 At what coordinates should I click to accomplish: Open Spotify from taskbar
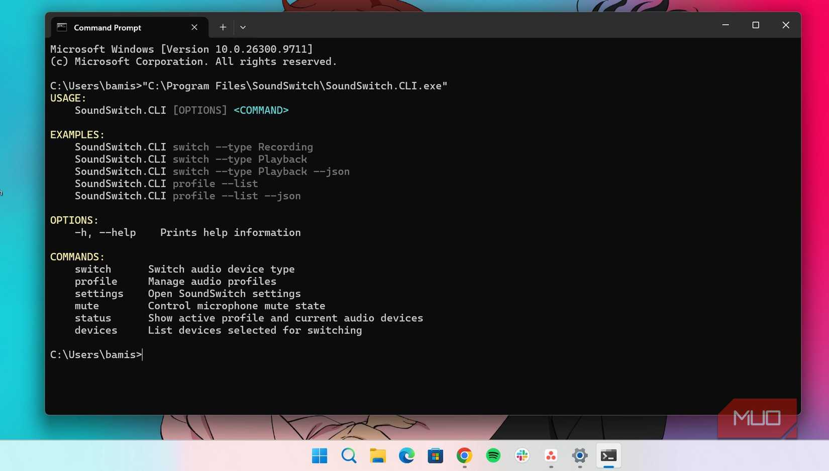click(x=493, y=456)
